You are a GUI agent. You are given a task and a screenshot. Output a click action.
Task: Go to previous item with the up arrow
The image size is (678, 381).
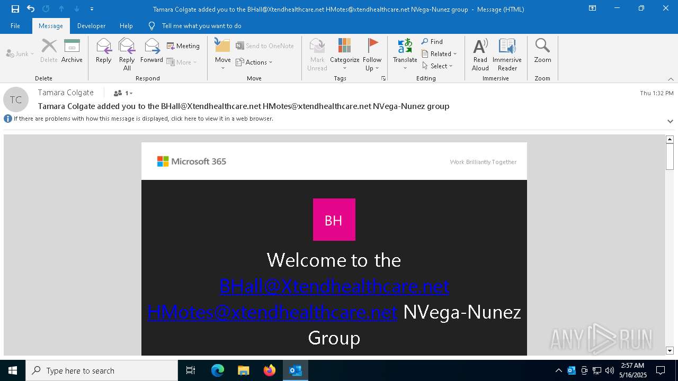pos(61,9)
